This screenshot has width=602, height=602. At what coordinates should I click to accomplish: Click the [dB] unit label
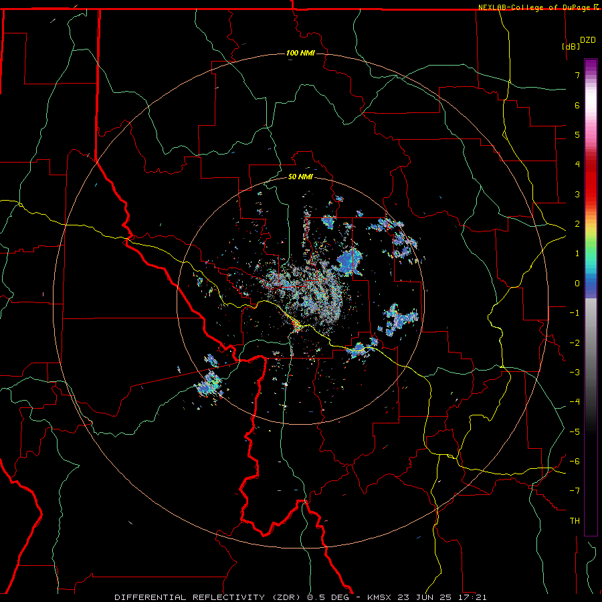point(571,46)
